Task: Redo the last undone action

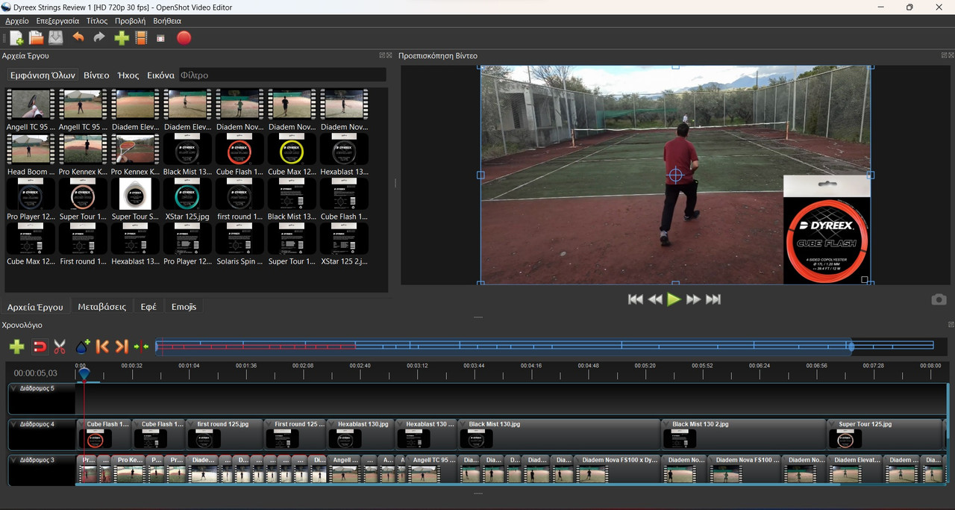Action: [99, 37]
